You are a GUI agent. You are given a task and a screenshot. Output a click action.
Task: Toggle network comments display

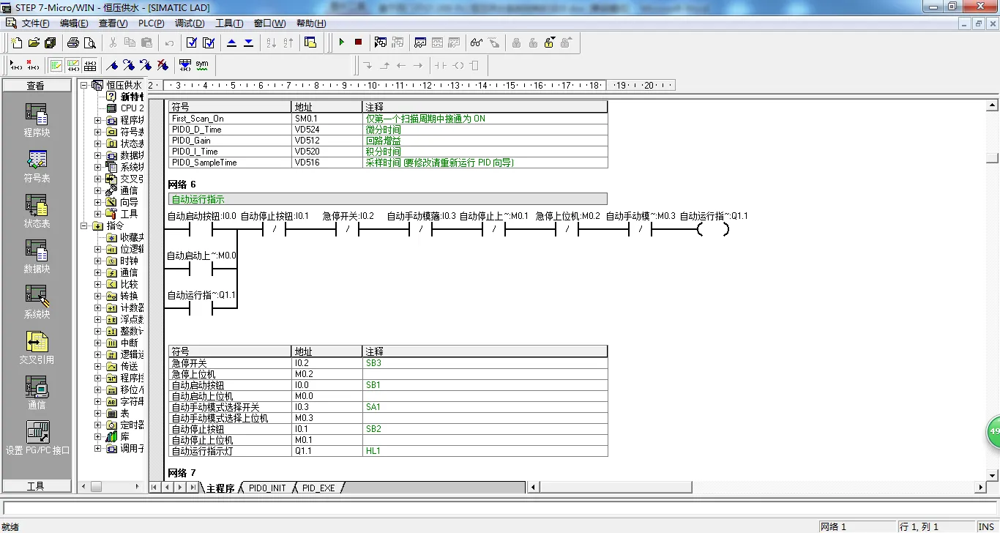[x=72, y=65]
